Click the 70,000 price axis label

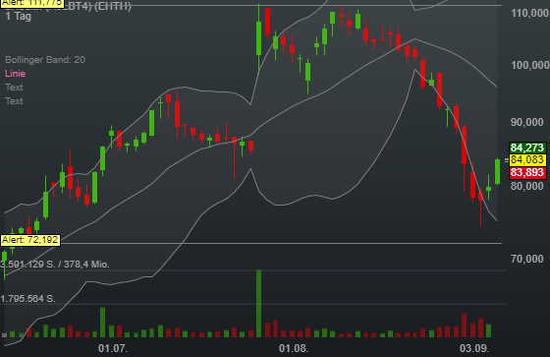[x=526, y=259]
